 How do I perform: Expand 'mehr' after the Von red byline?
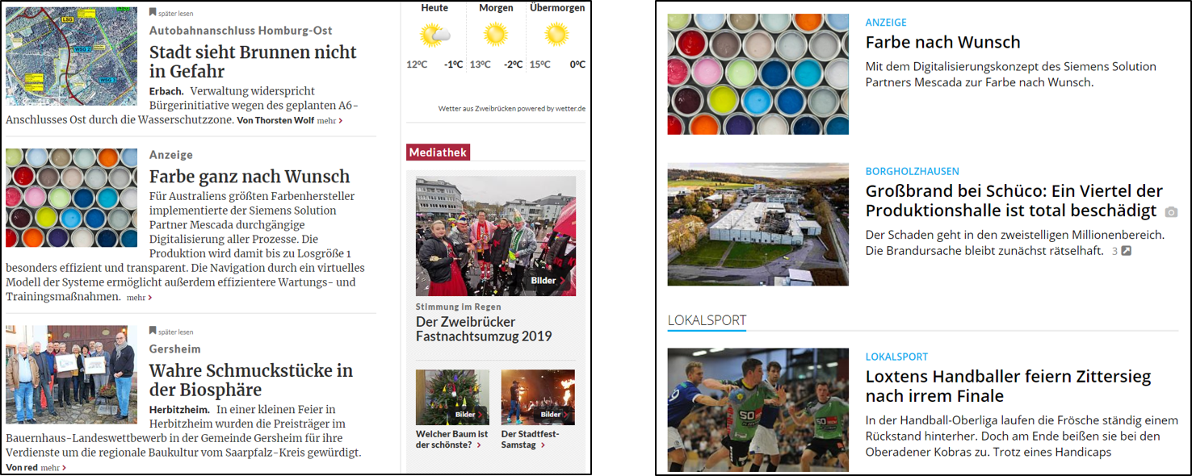53,468
